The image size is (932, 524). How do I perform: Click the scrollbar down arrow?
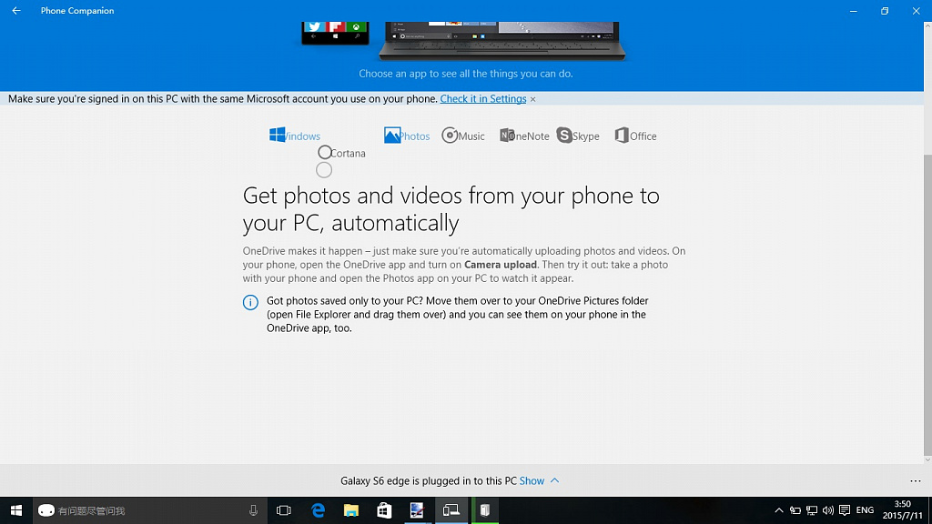(927, 459)
